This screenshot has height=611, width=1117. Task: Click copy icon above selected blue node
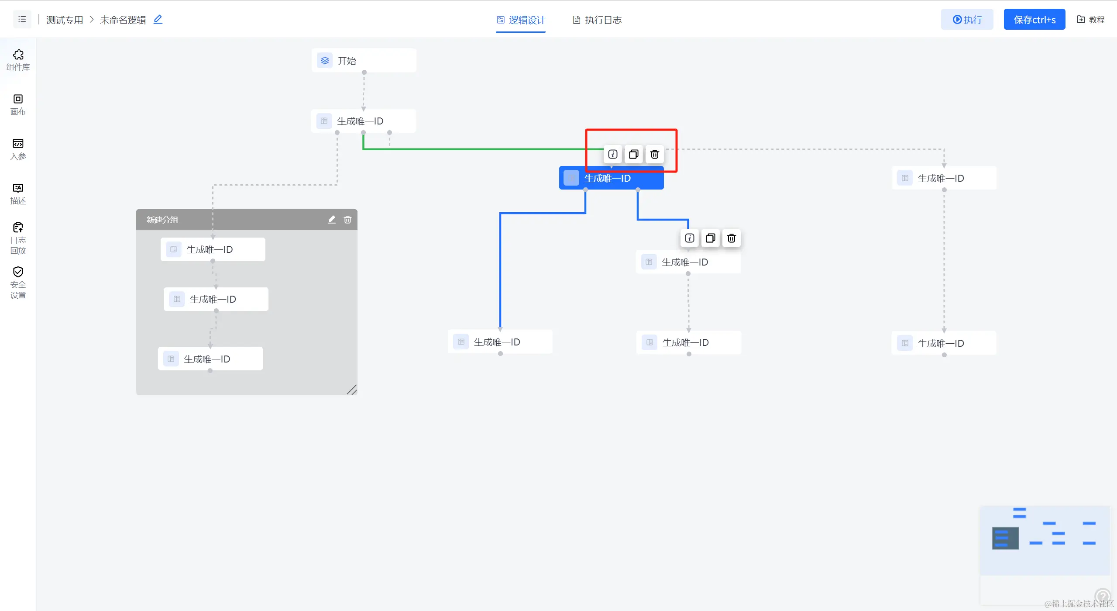pyautogui.click(x=633, y=154)
